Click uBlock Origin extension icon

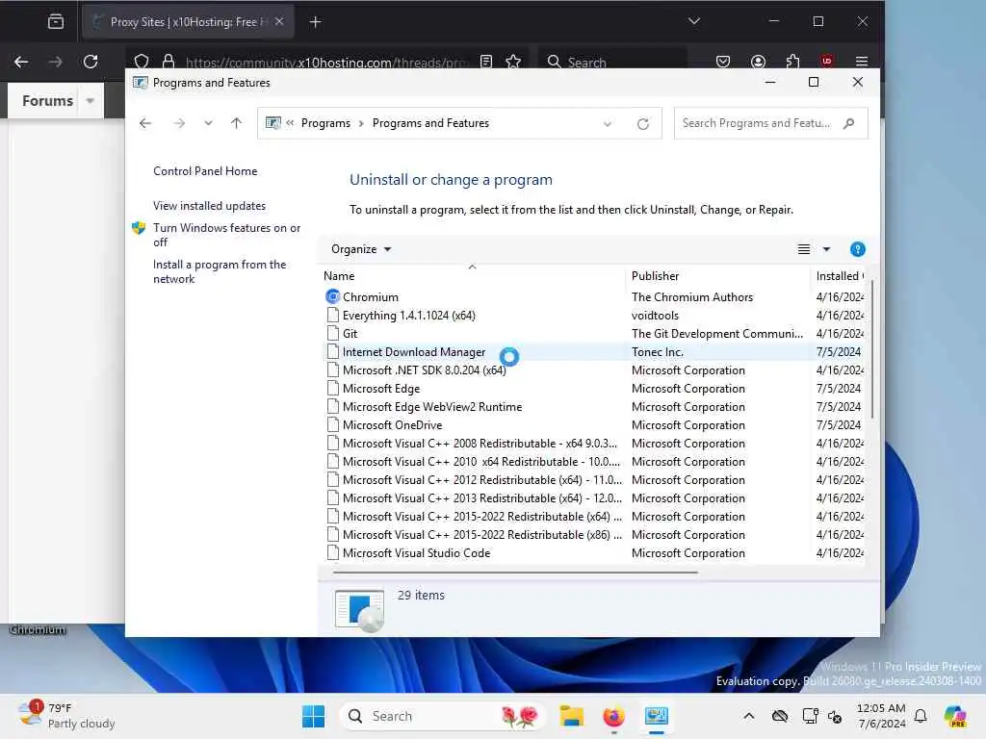[x=826, y=62]
